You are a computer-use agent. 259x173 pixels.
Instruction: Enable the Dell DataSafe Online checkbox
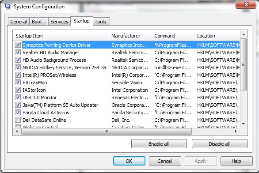click(x=18, y=120)
